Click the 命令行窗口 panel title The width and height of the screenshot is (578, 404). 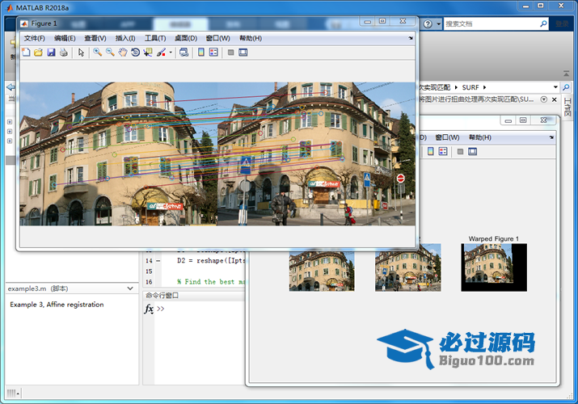coord(162,296)
